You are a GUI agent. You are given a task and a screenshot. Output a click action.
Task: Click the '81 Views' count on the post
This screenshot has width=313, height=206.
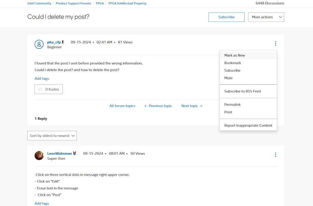coord(125,42)
